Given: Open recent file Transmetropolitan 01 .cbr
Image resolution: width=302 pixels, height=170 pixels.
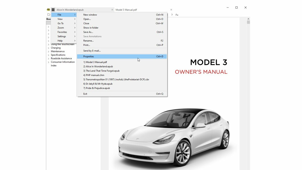Looking at the screenshot, I should click(122, 79).
